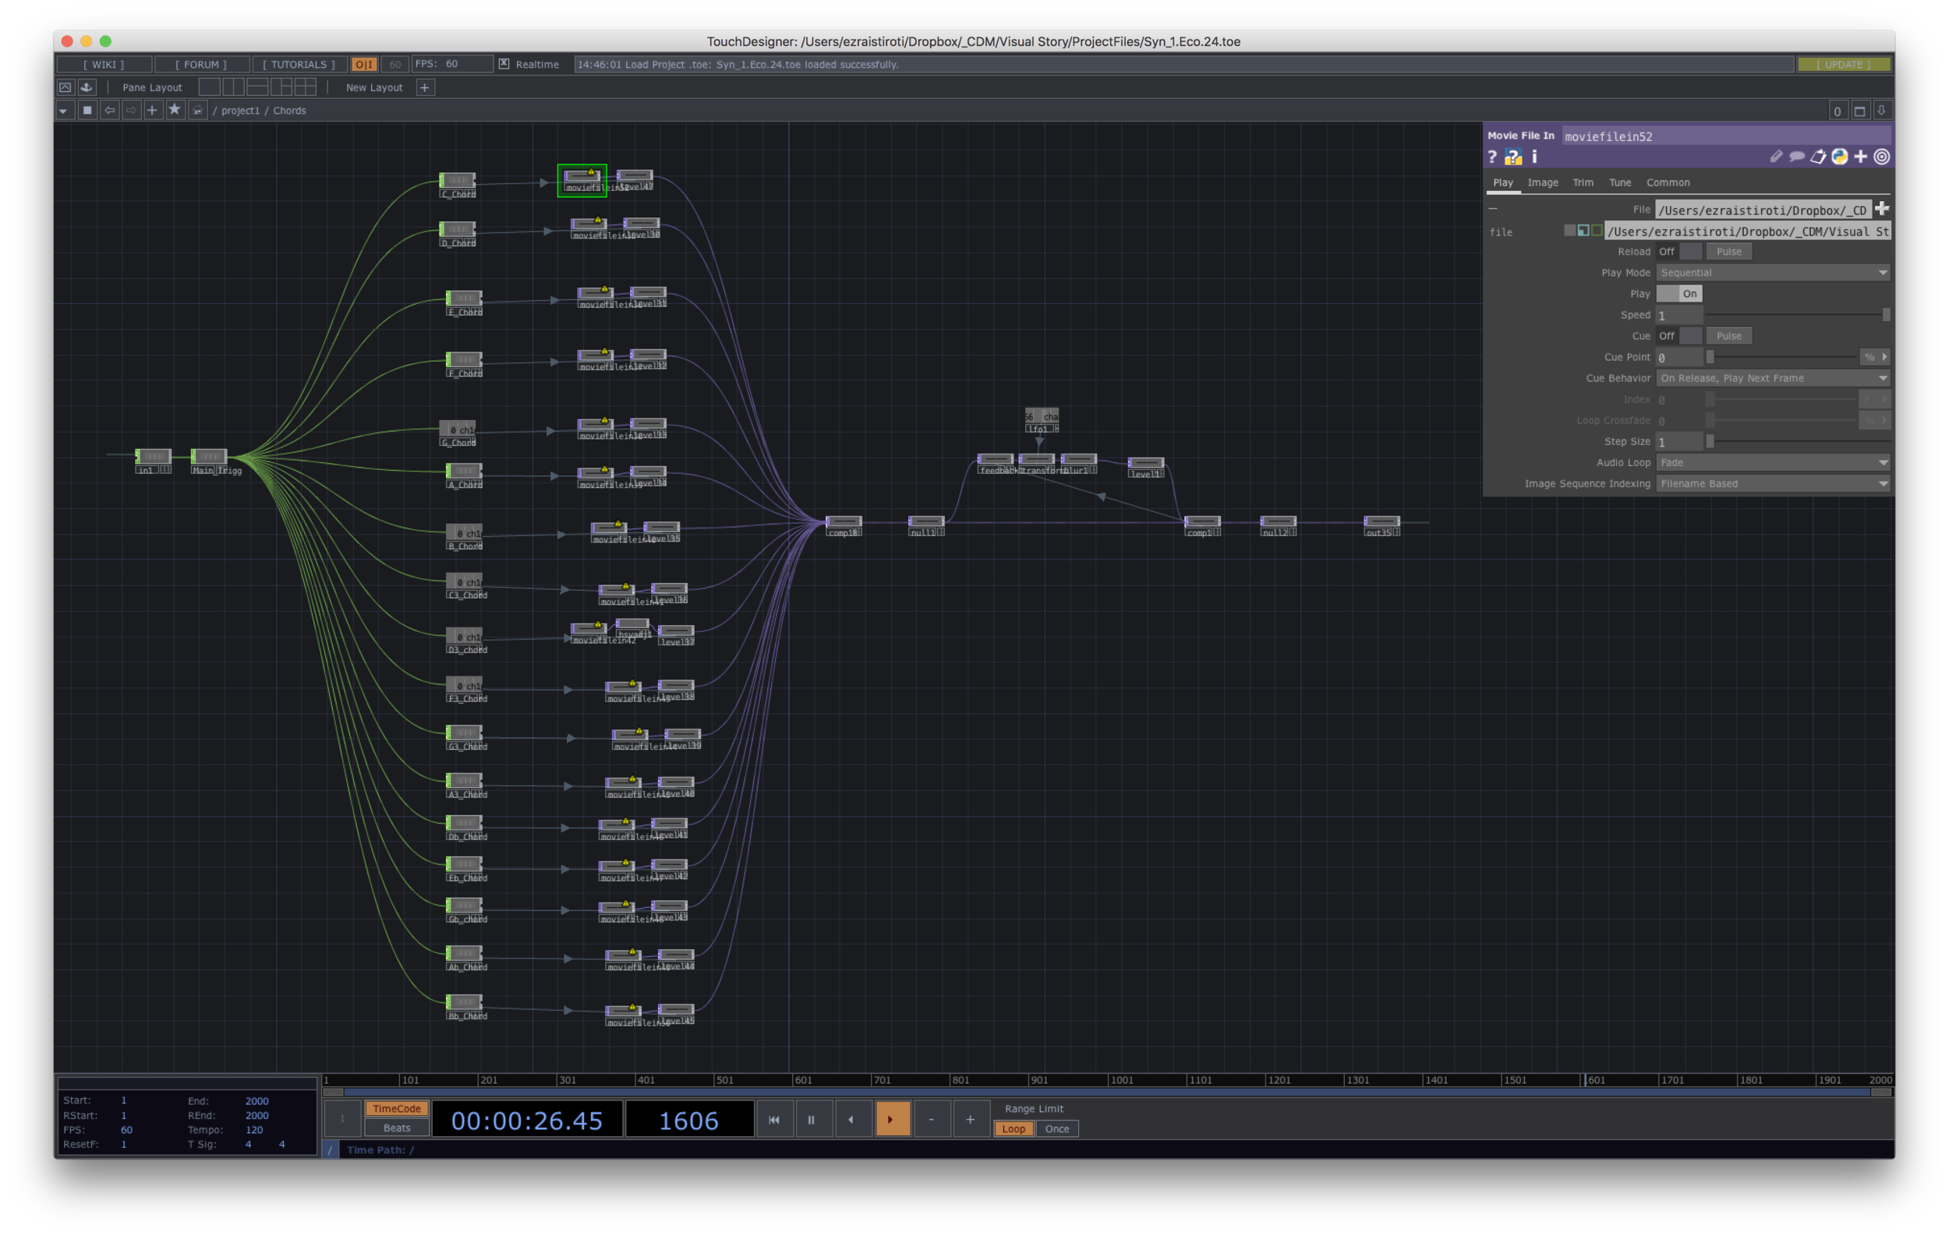Select the four-pane grid layout icon
The width and height of the screenshot is (1949, 1236).
pos(306,87)
